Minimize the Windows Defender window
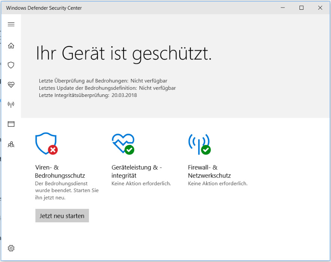Screen dimensions: 331x262 [283, 8]
